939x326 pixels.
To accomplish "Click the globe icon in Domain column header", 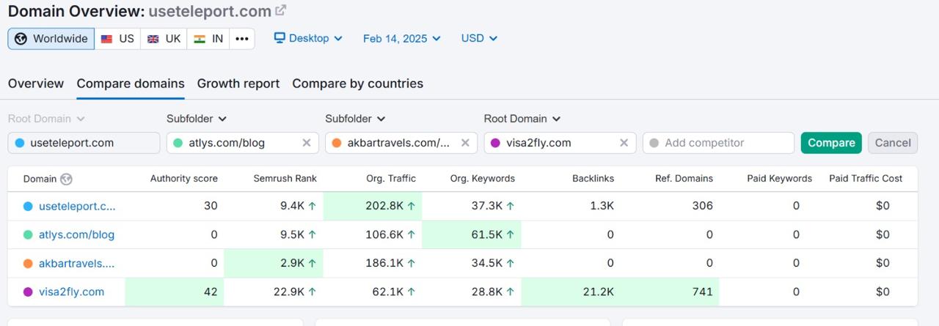I will point(66,179).
